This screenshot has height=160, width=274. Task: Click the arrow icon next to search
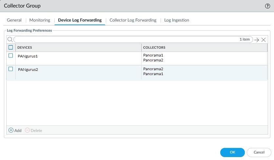[x=257, y=40]
